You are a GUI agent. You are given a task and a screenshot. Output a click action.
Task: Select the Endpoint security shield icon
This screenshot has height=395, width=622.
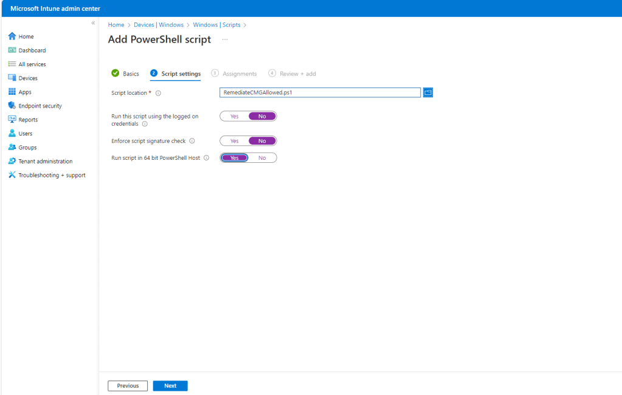pos(12,106)
